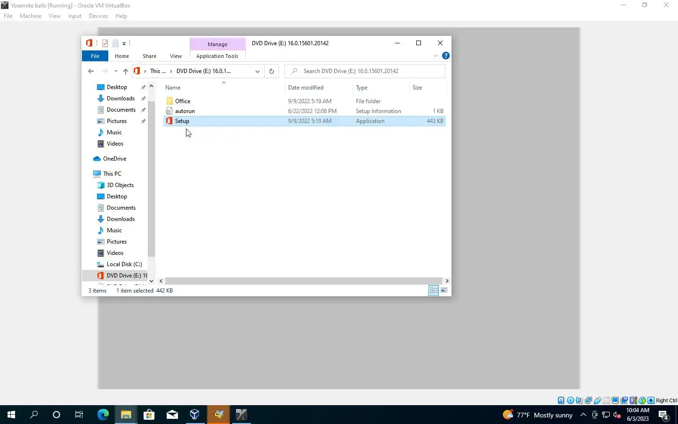Show hidden system tray icons

coord(583,415)
